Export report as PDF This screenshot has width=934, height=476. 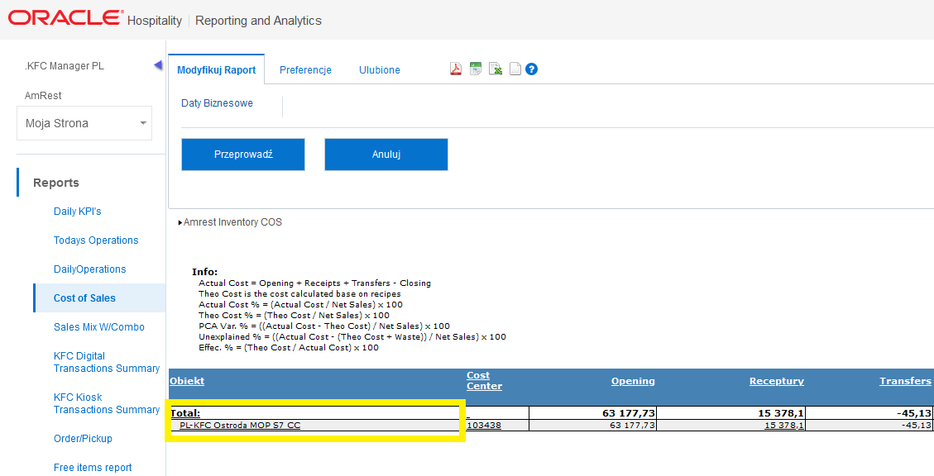(x=456, y=69)
